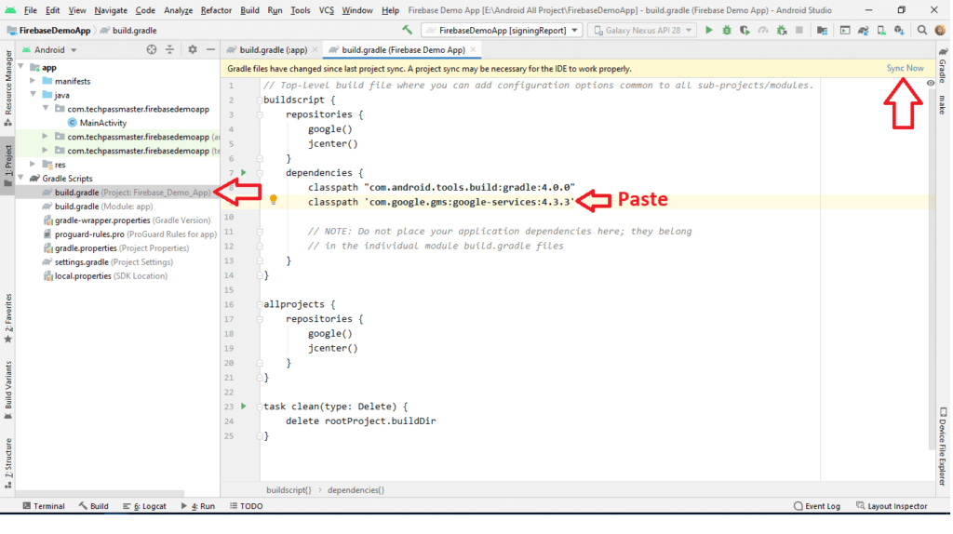Screen dimensions: 953x534
Task: Click the Sync Now link
Action: [x=905, y=68]
